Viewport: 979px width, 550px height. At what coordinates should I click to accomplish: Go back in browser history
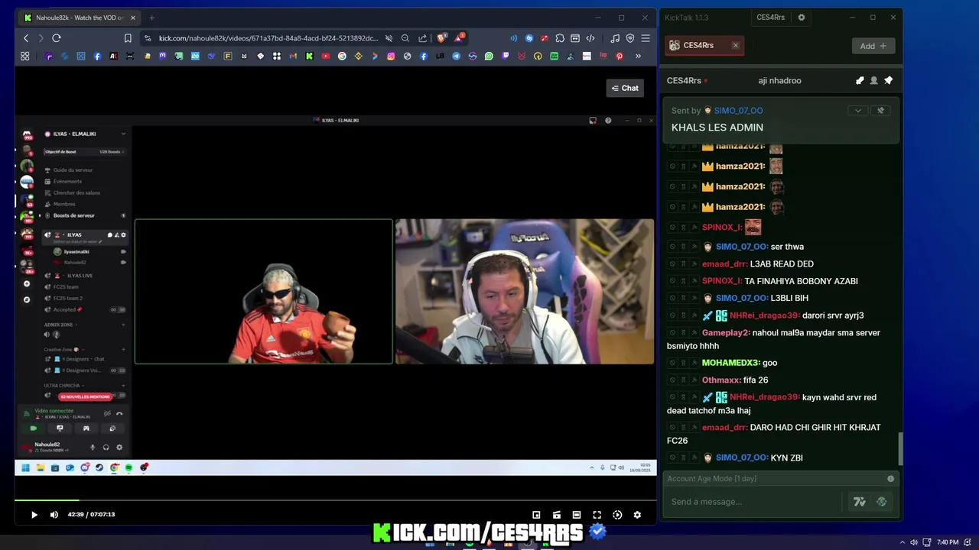coord(25,38)
